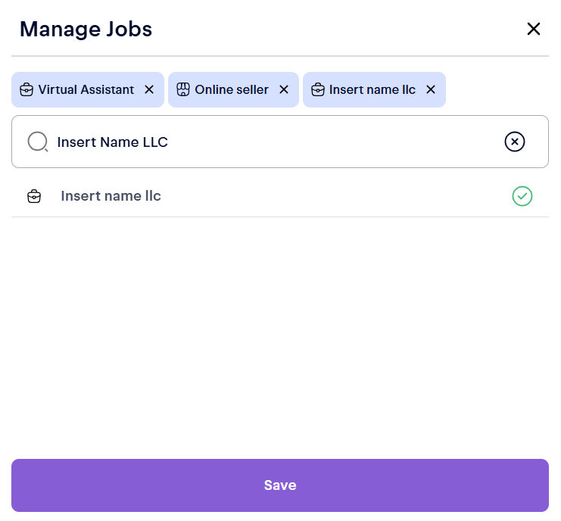
Task: Click the Manage Jobs heading
Action: (86, 29)
